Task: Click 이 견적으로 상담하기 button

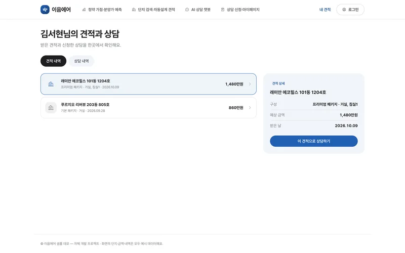Action: pos(313,141)
